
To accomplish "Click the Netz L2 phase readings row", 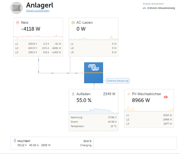I will tap(38, 48).
